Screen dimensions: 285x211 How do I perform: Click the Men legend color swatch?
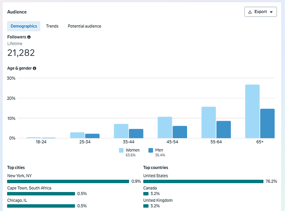(151, 150)
